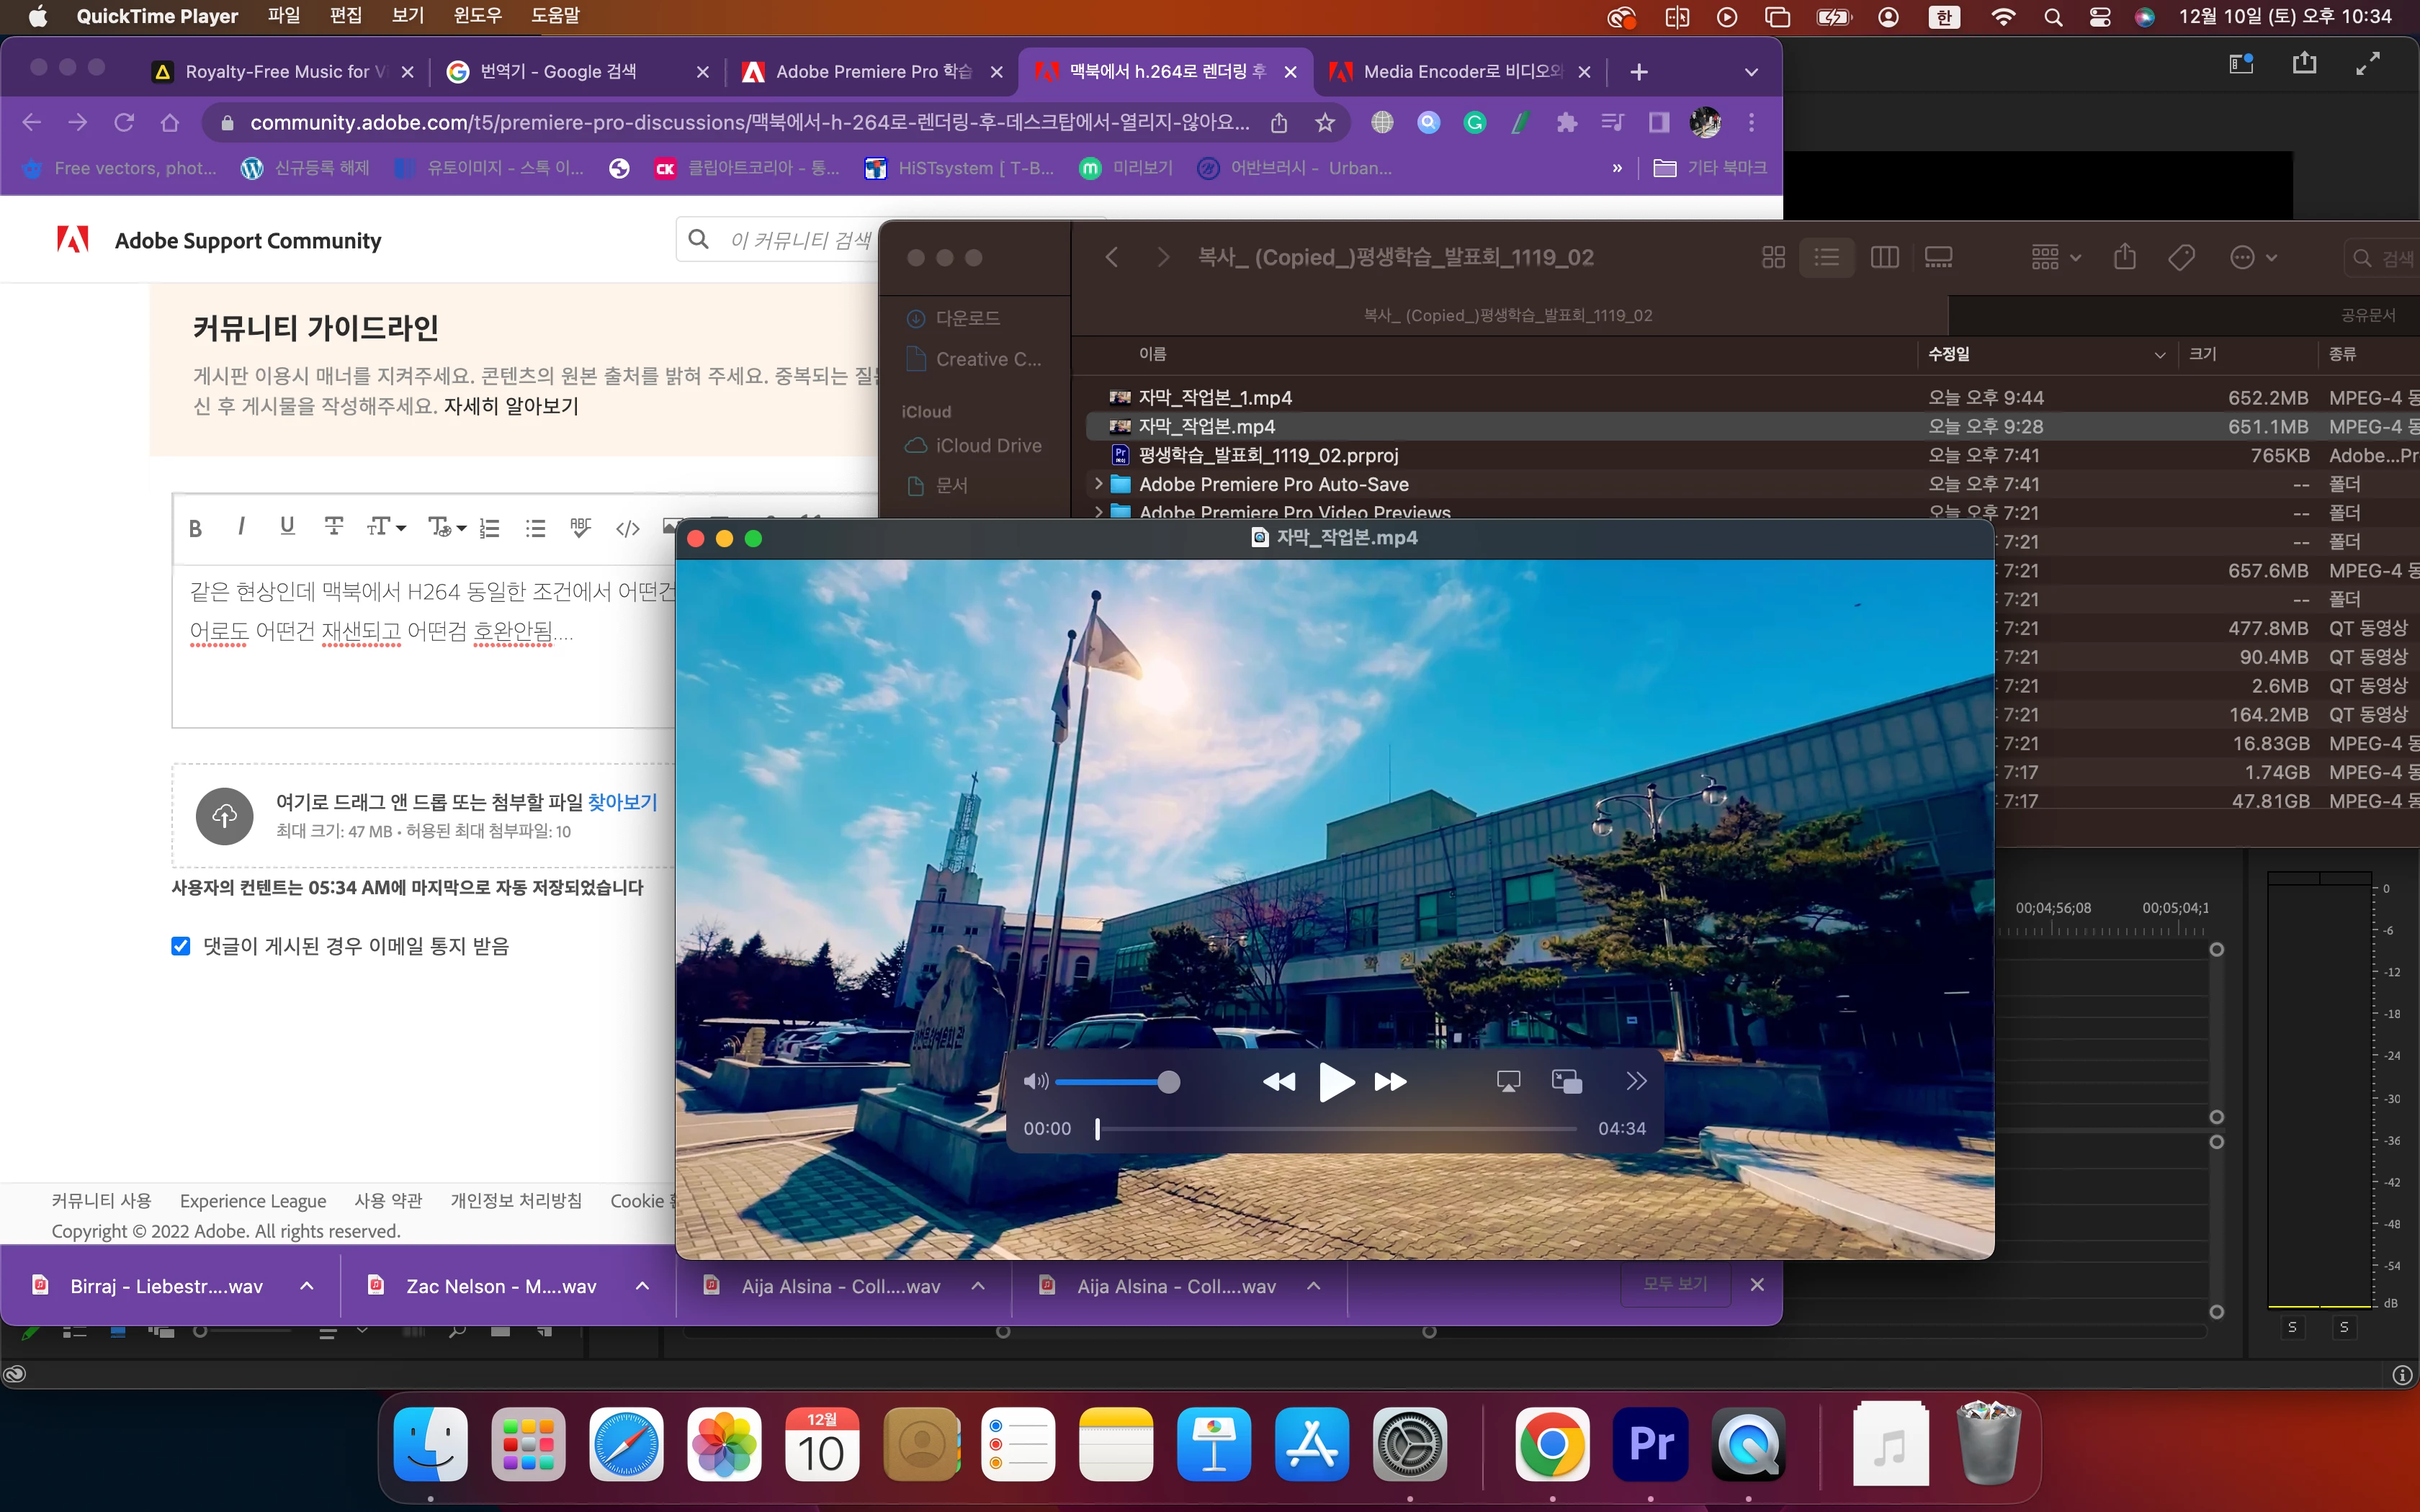This screenshot has height=1512, width=2420.
Task: Switch to Media Encoder browser tab
Action: coord(1460,71)
